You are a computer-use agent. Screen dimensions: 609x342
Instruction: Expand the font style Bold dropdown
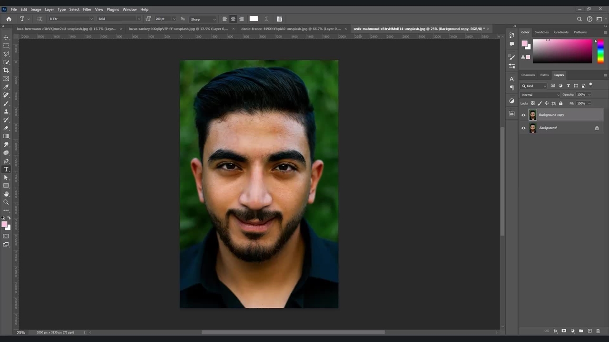[x=119, y=19]
